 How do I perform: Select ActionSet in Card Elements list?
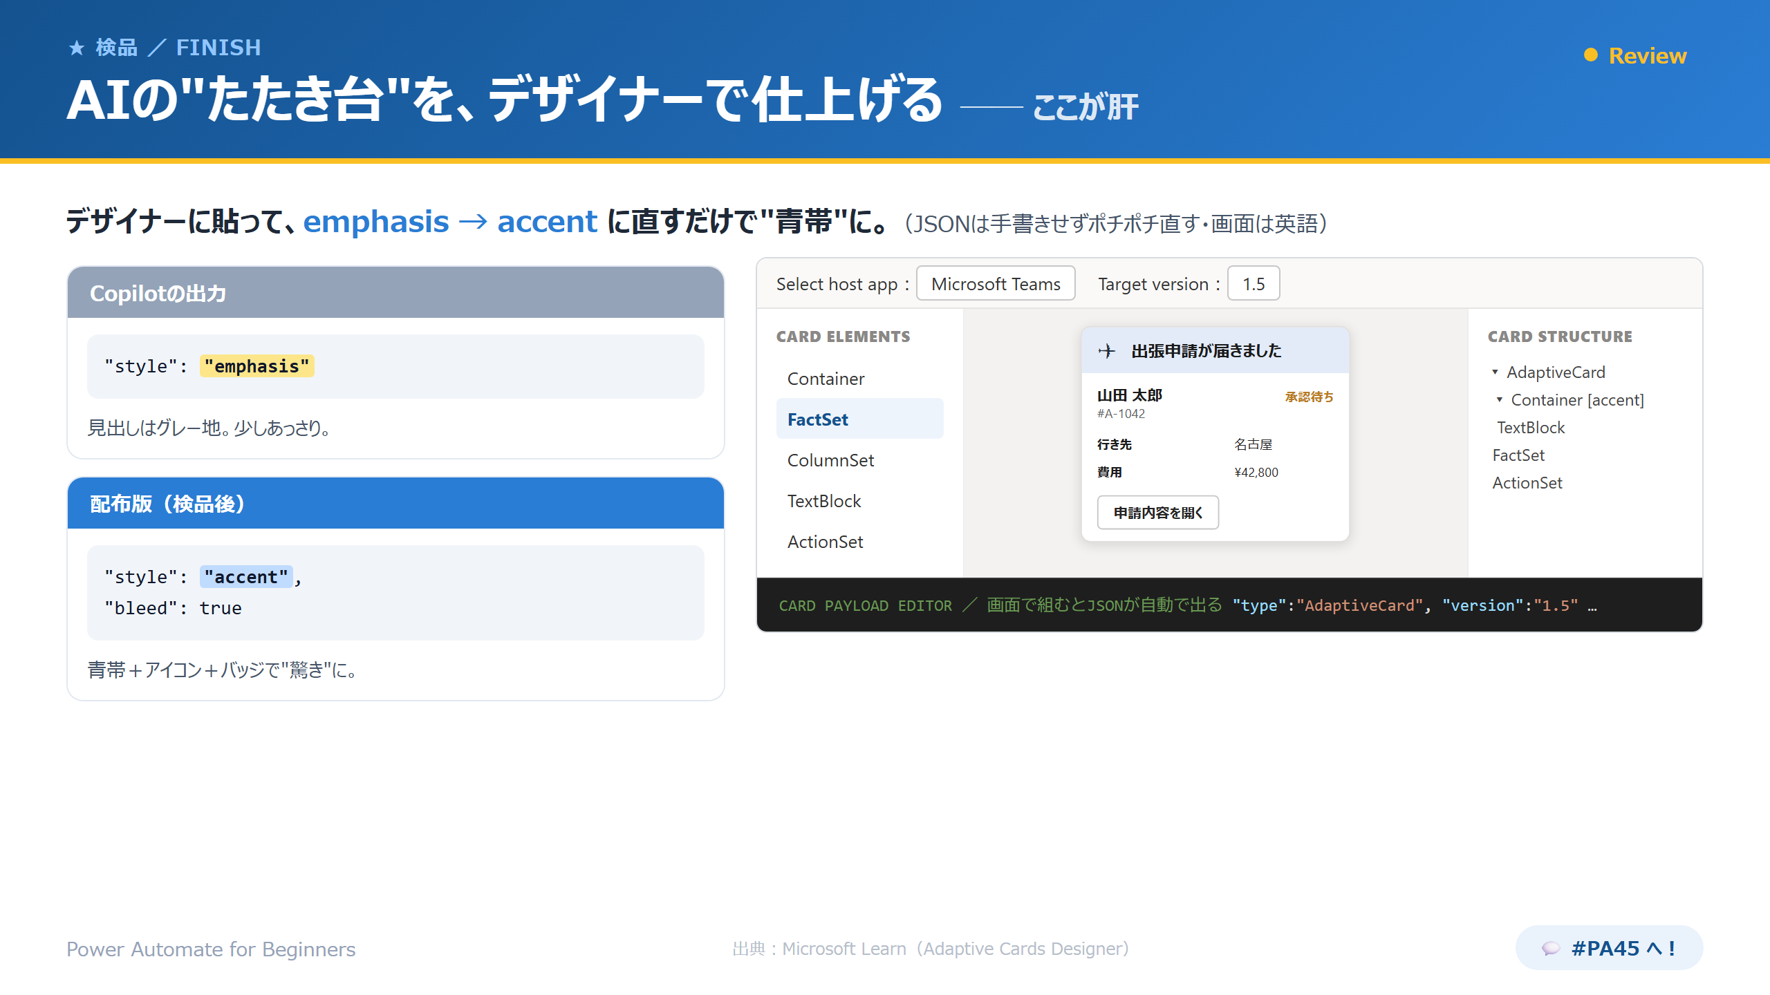(x=860, y=542)
